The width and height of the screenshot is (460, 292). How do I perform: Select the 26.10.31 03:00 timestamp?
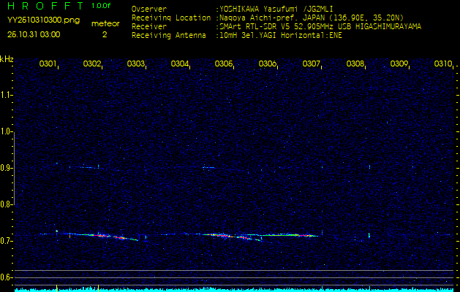[34, 34]
